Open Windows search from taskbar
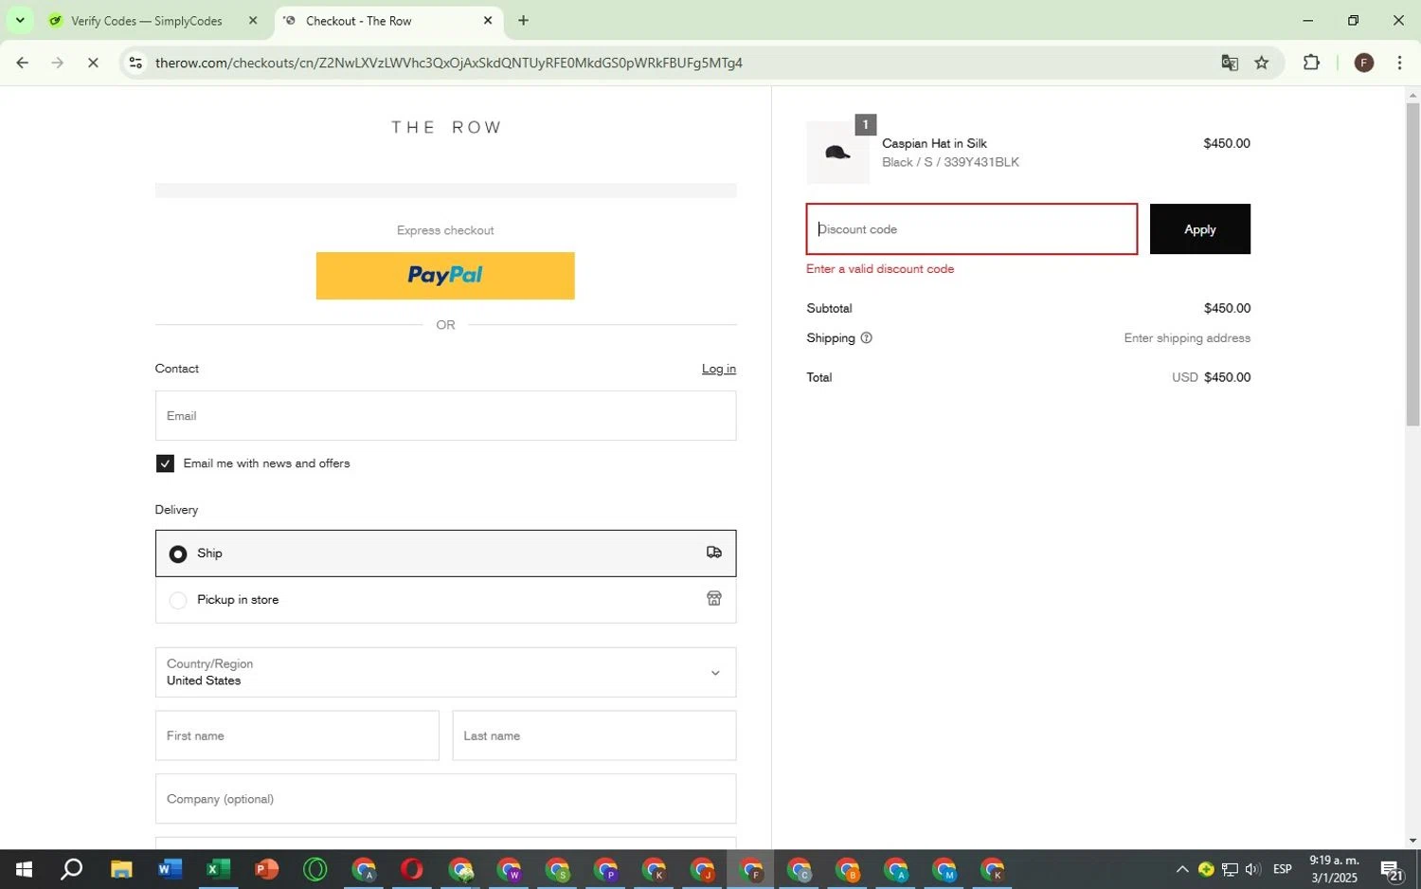Screen dimensions: 1421x889 point(72,869)
